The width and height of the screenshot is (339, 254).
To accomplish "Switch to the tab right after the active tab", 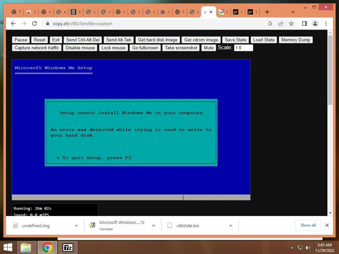I will pos(223,12).
